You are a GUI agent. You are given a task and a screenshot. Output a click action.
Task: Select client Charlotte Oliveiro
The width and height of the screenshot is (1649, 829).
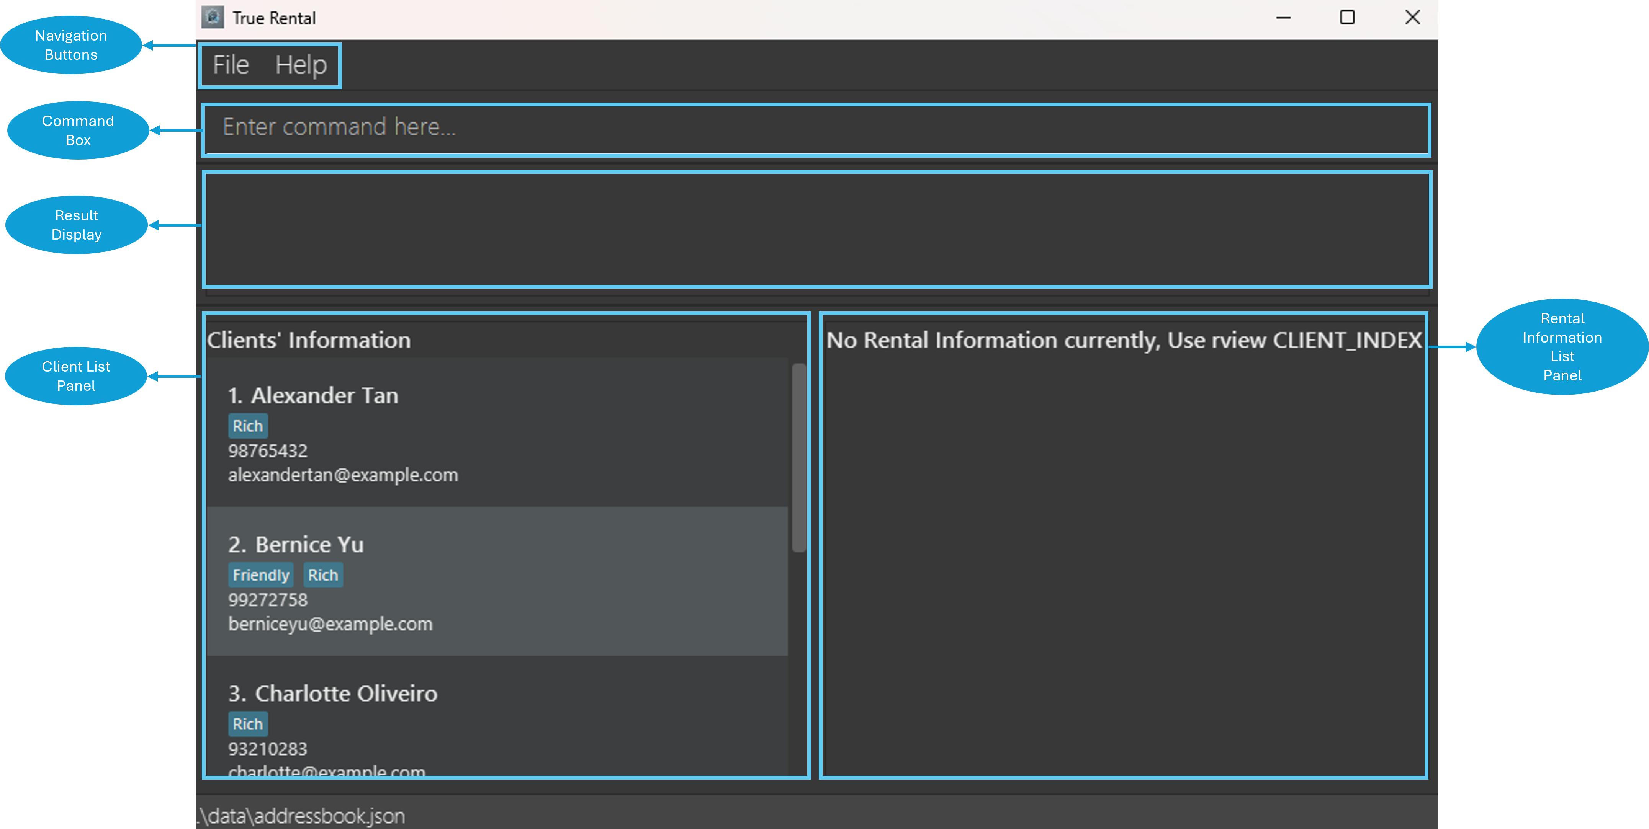pos(346,694)
